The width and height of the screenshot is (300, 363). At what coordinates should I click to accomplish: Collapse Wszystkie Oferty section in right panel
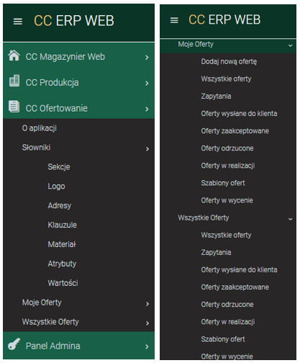click(x=290, y=219)
